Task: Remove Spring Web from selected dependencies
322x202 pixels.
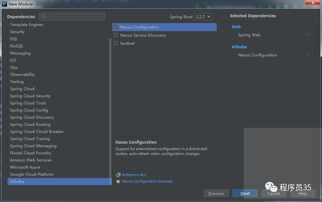Action: tap(308, 35)
